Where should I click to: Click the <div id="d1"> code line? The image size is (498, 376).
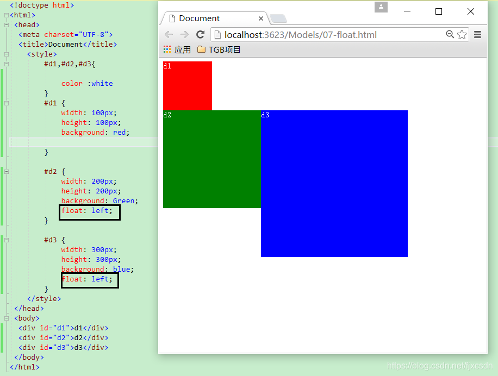click(64, 328)
